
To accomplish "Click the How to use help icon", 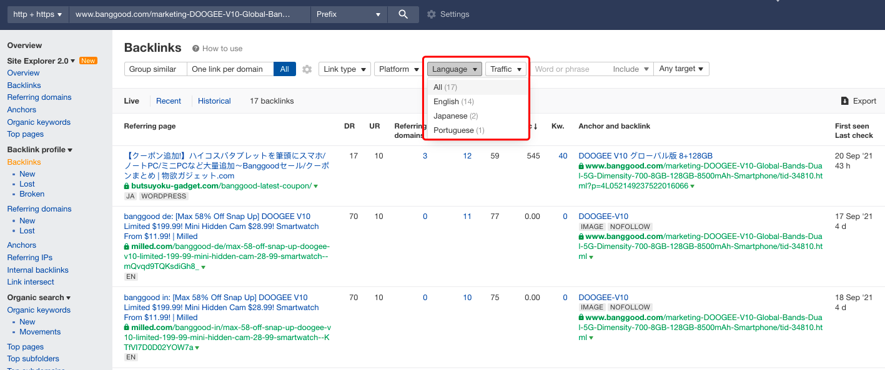I will click(x=195, y=49).
